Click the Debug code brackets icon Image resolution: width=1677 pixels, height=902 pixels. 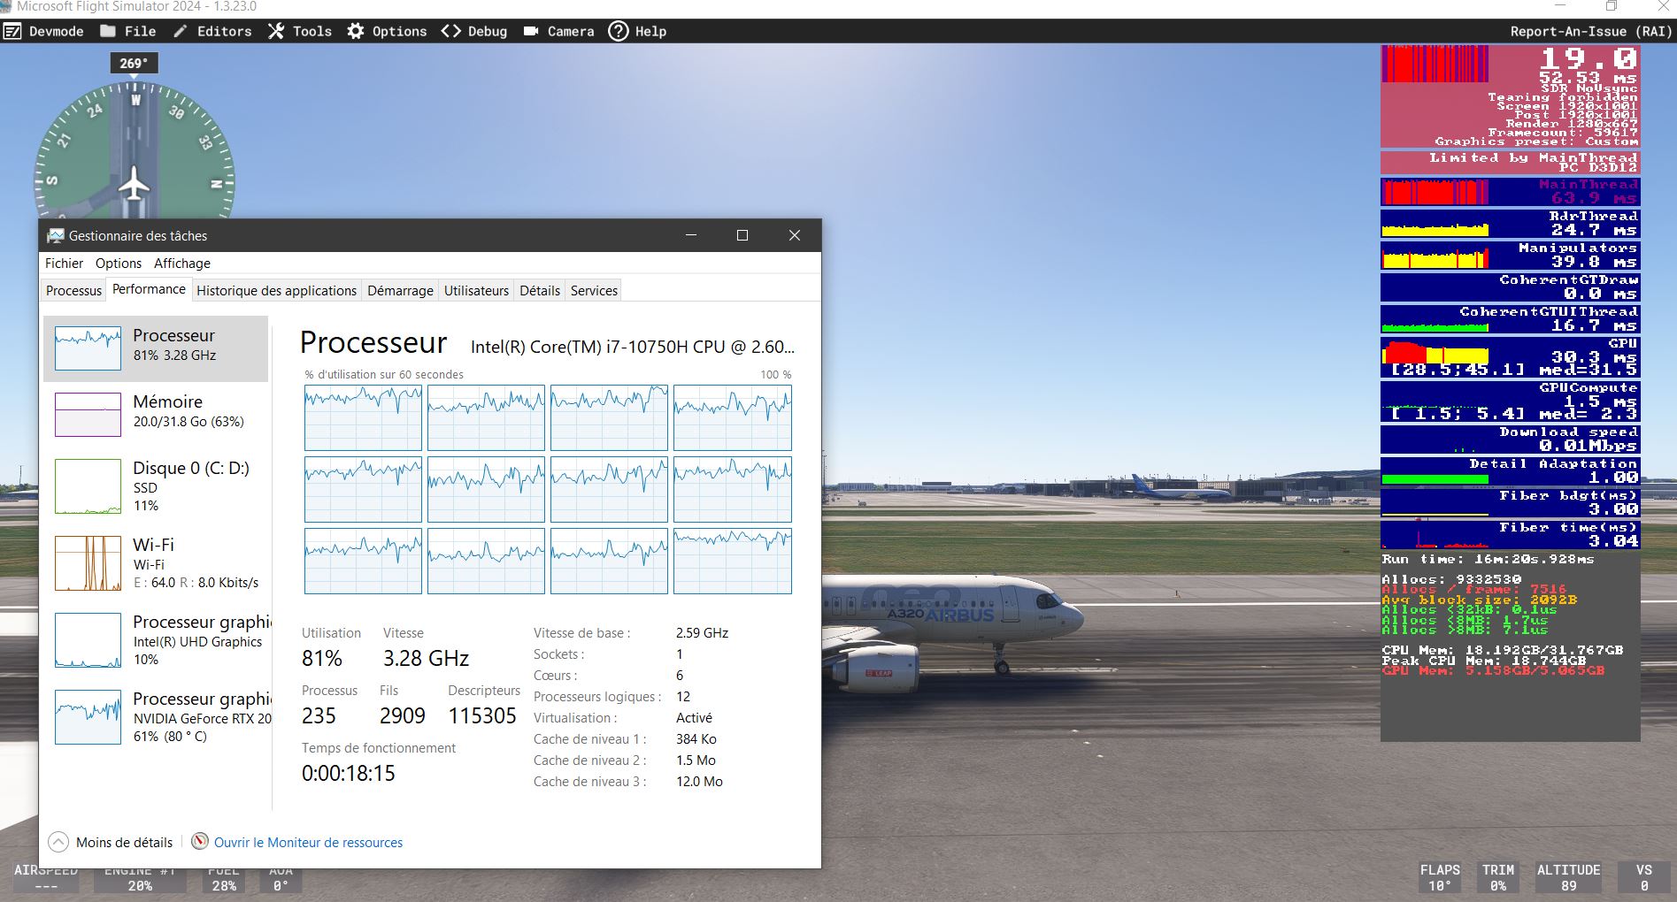[450, 31]
